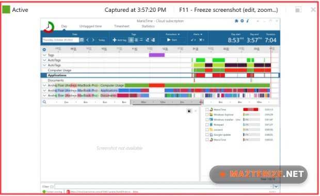This screenshot has width=320, height=196.
Task: Click the red server error status icon
Action: 68,191
